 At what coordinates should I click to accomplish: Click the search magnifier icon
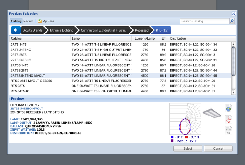point(232,21)
